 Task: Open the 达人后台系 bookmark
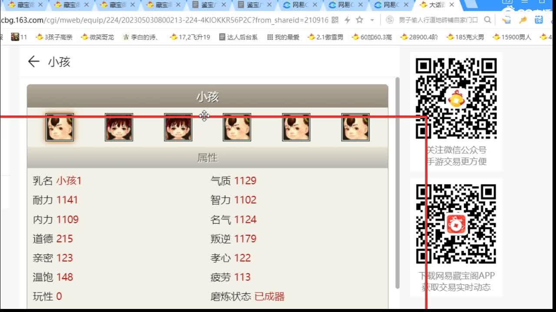coord(238,37)
